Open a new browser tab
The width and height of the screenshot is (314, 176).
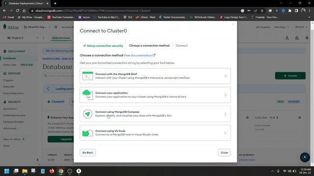pyautogui.click(x=55, y=3)
